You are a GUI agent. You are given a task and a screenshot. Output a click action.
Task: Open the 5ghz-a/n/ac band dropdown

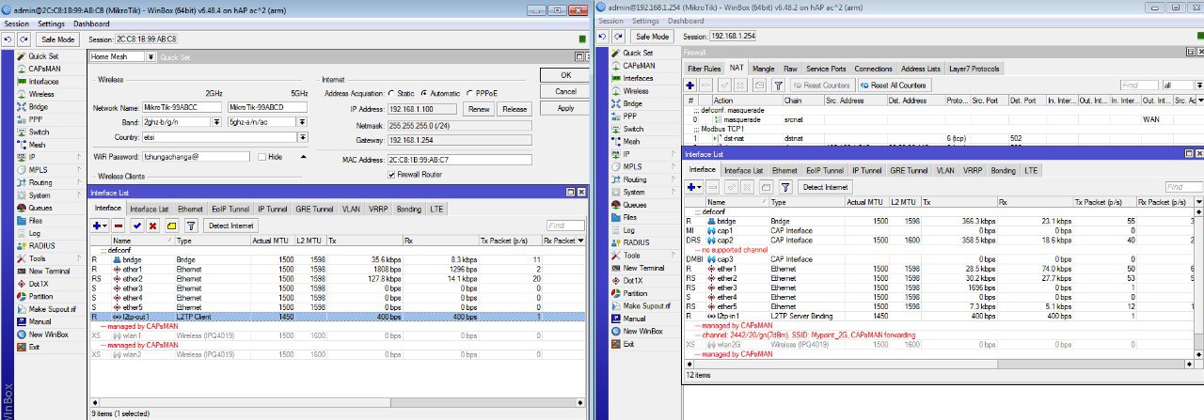(x=306, y=122)
